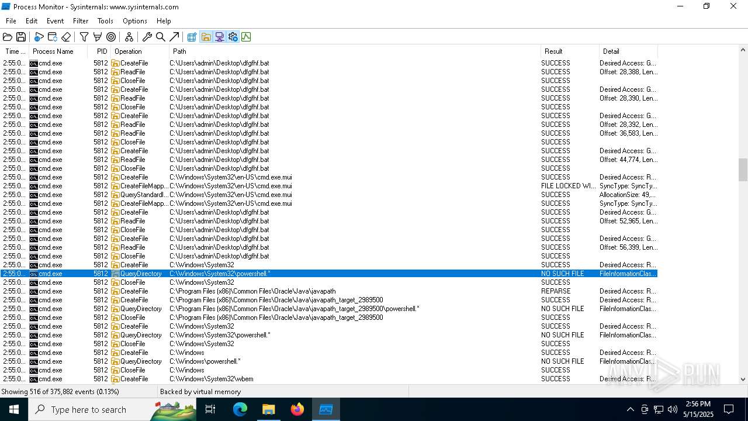Select the FILE LOCKED WI... result cell
748x421 pixels.
click(569, 186)
